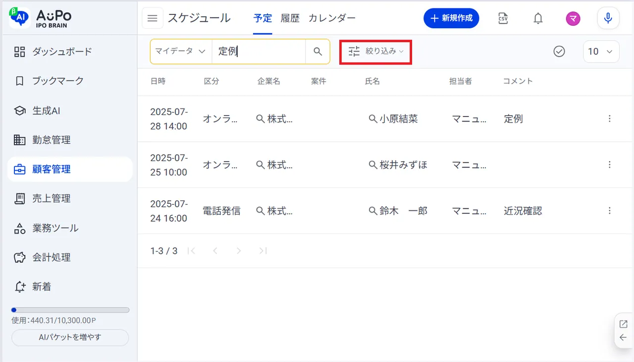Viewport: 634px width, 362px height.
Task: Click the name 小原結菜
Action: (x=399, y=119)
